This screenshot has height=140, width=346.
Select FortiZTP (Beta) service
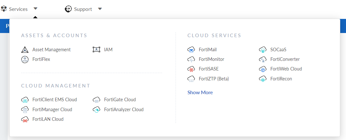point(213,79)
